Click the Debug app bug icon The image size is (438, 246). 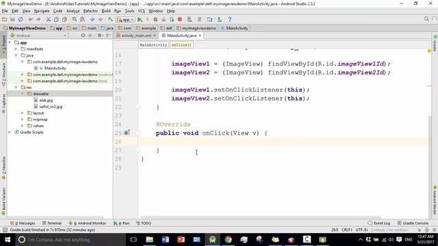[x=155, y=19]
